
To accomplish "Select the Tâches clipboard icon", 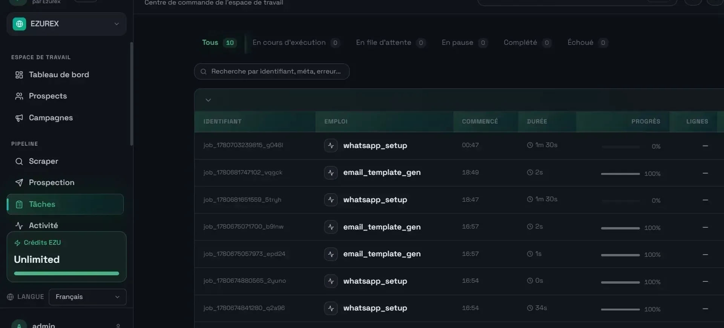I will click(x=19, y=204).
